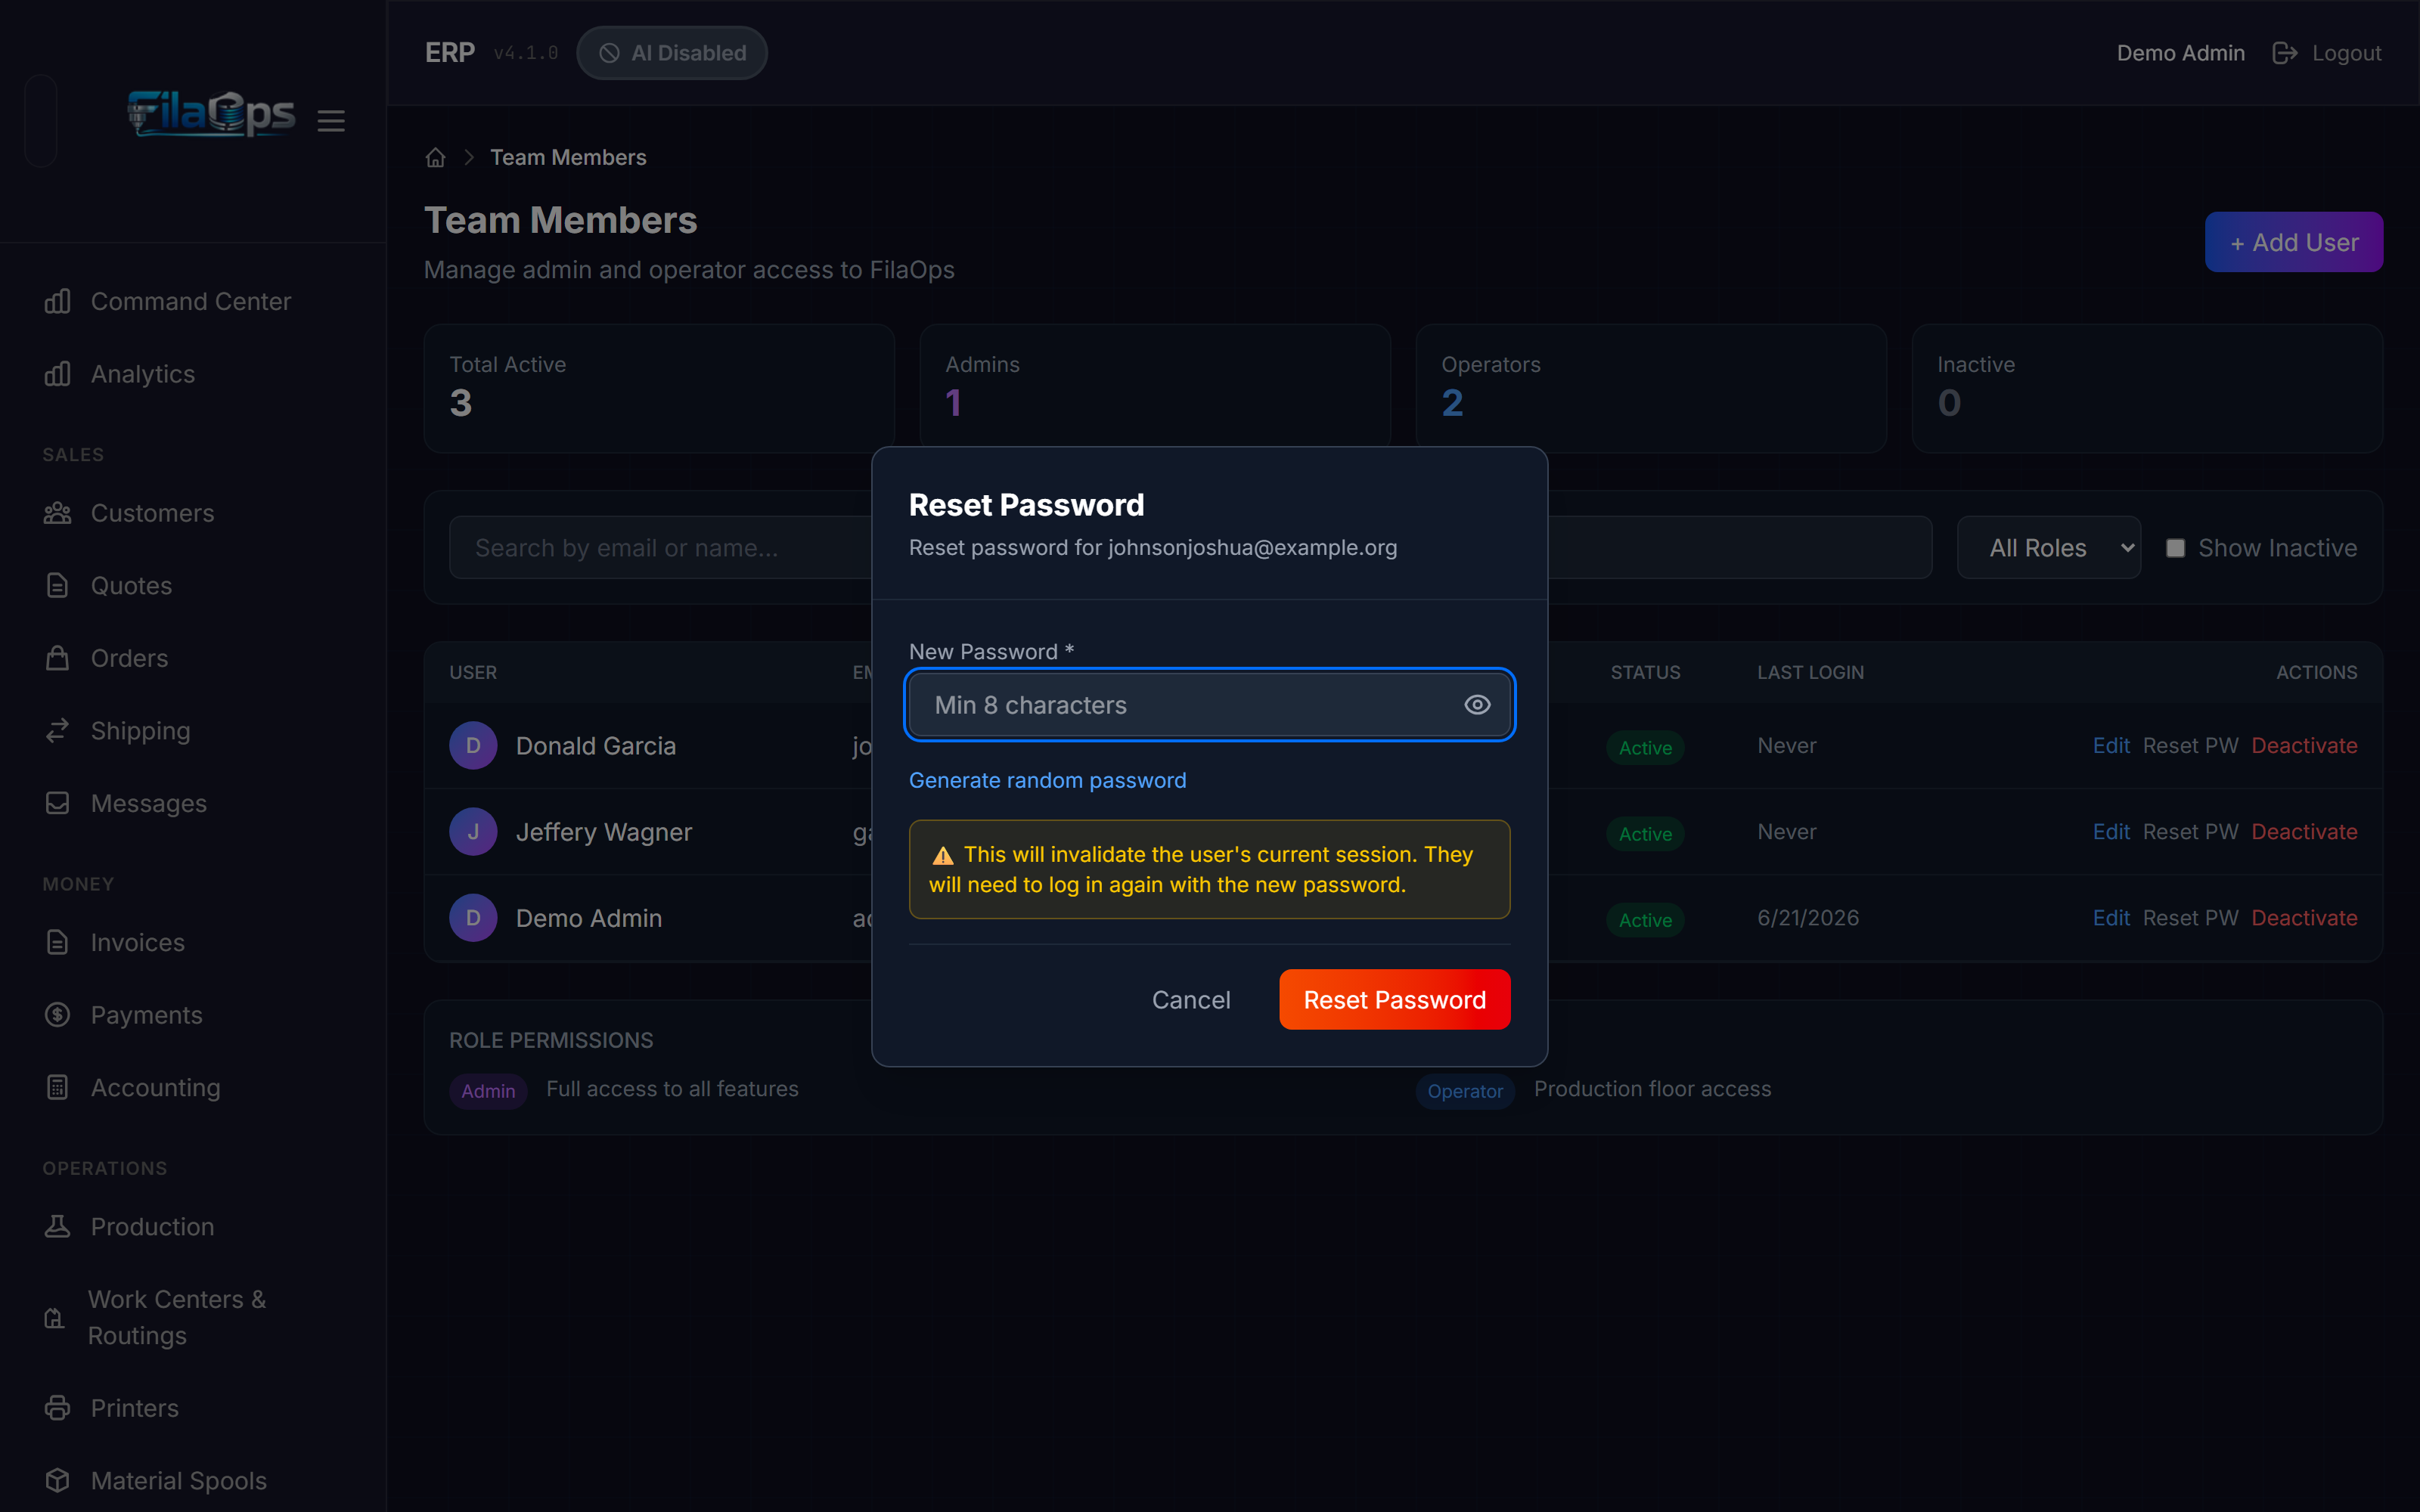Open Quotes from the sidebar
Image resolution: width=2420 pixels, height=1512 pixels.
pyautogui.click(x=131, y=586)
